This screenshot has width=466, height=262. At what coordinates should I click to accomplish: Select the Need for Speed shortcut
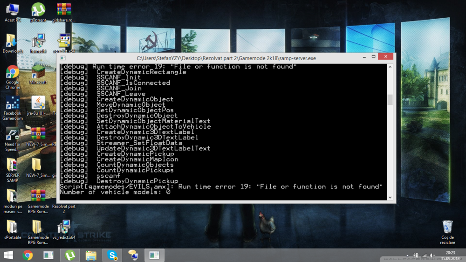(13, 139)
